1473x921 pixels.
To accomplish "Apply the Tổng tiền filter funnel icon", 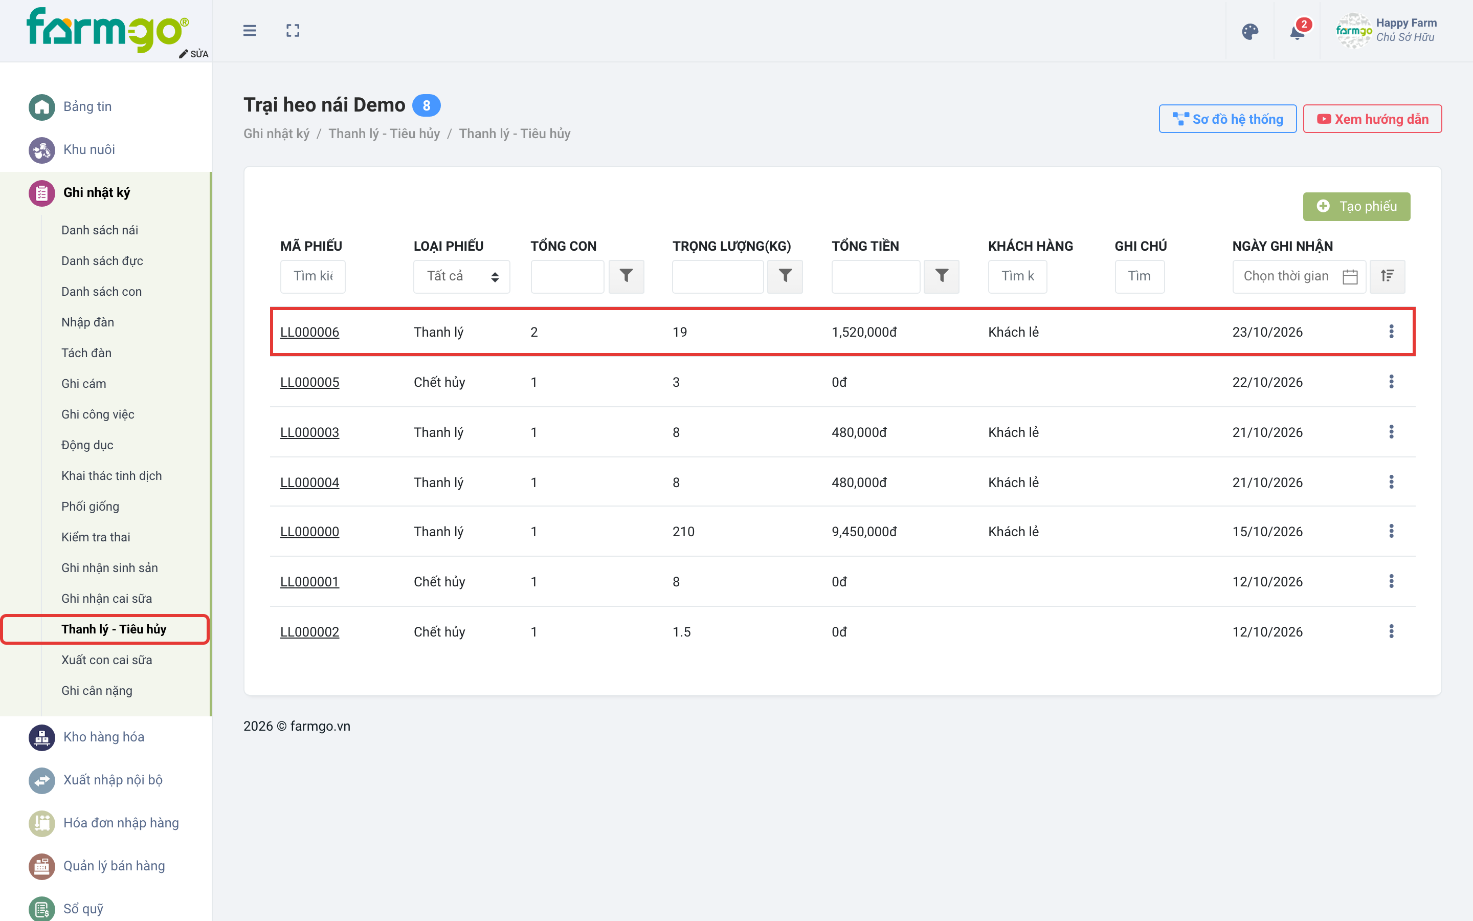I will (x=942, y=276).
